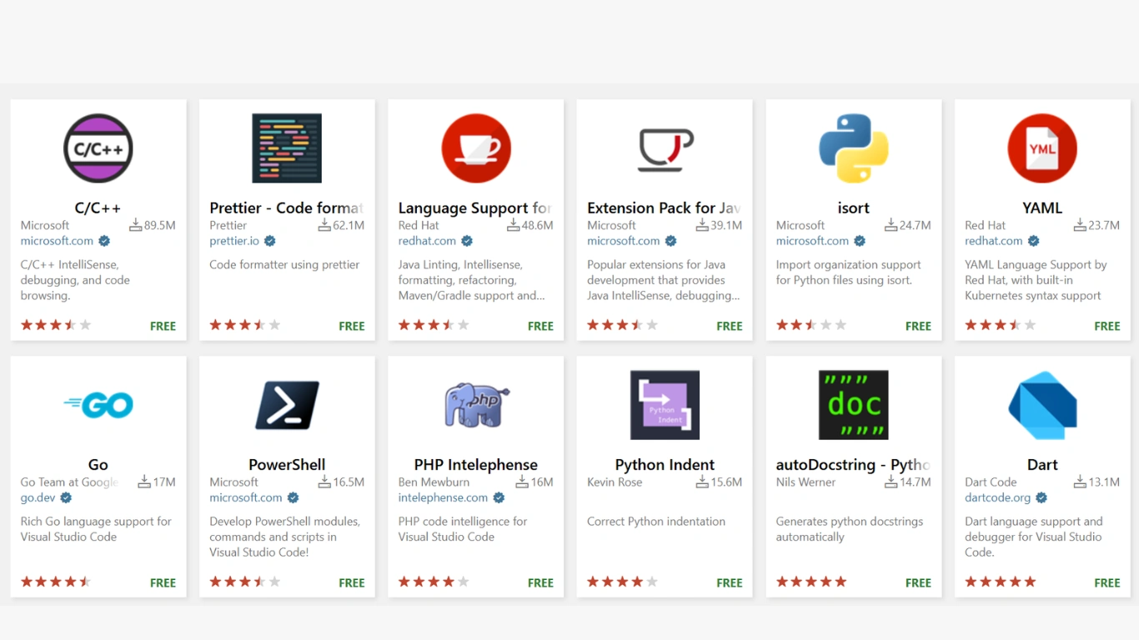Click the PHP elephant icon

tap(475, 405)
